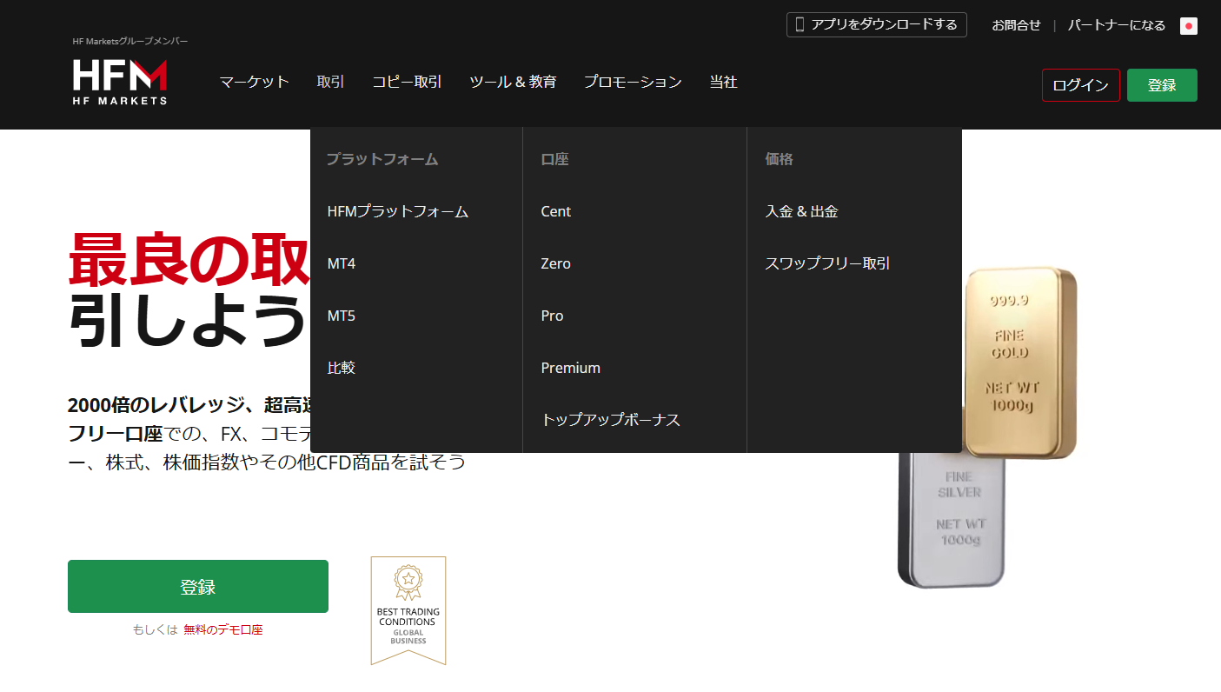
Task: Open the Japan flag language selector
Action: pos(1189,26)
